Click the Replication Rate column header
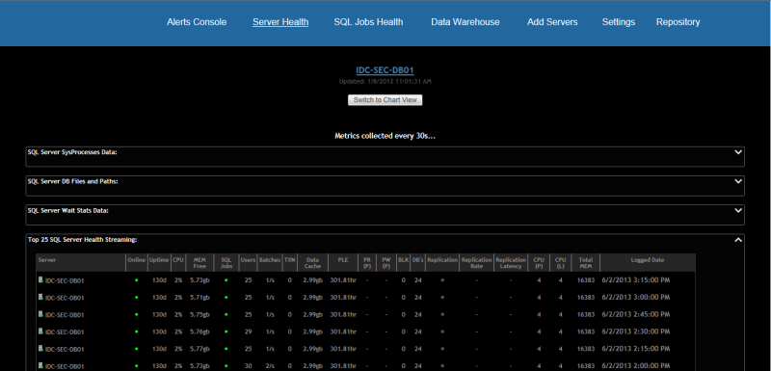The height and width of the screenshot is (371, 771). coord(476,262)
